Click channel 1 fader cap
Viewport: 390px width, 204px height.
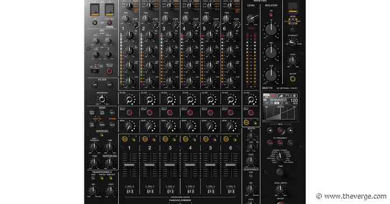point(129,165)
